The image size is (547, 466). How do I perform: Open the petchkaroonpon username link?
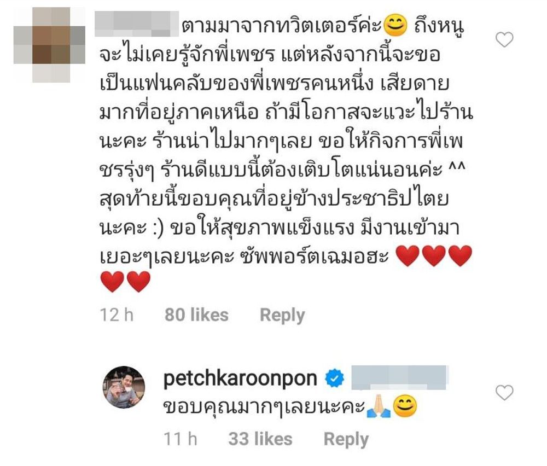240,378
